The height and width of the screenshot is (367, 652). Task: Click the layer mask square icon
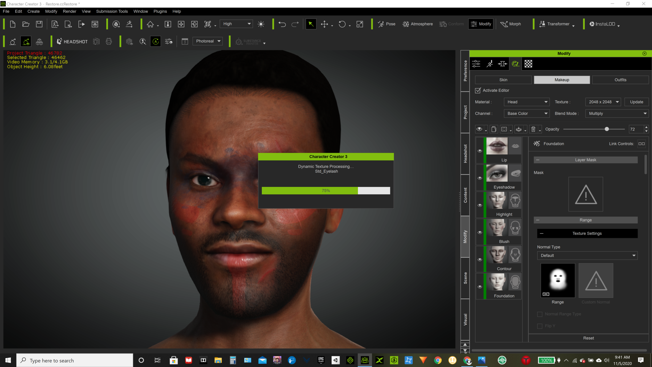[x=504, y=129]
